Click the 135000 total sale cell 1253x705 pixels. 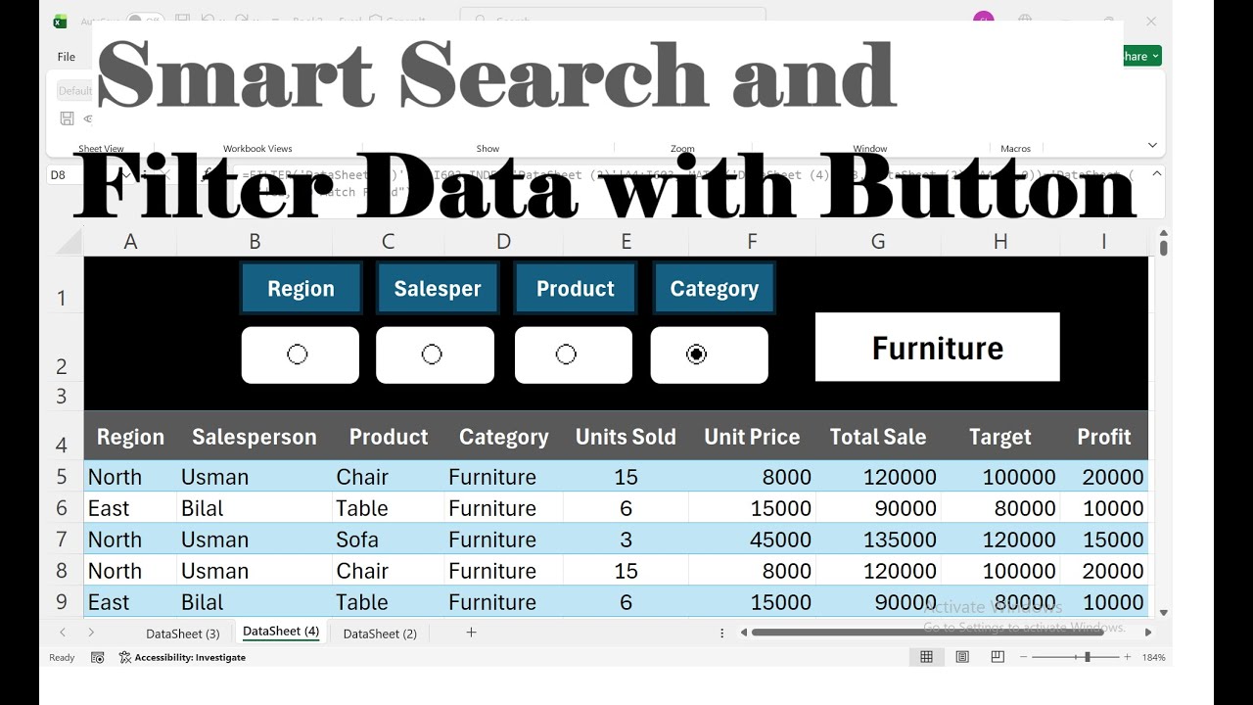[878, 540]
